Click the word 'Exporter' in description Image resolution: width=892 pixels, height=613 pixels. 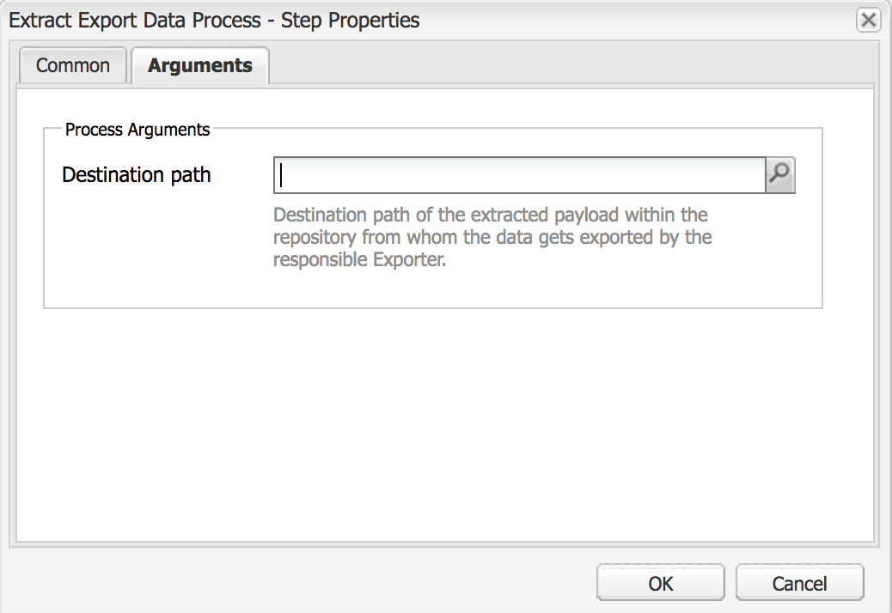(x=408, y=259)
